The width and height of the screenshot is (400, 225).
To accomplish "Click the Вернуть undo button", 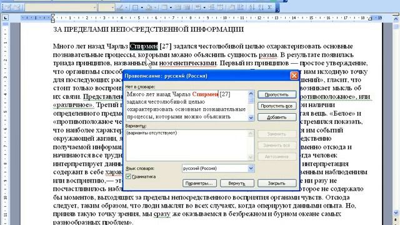I will click(x=237, y=183).
